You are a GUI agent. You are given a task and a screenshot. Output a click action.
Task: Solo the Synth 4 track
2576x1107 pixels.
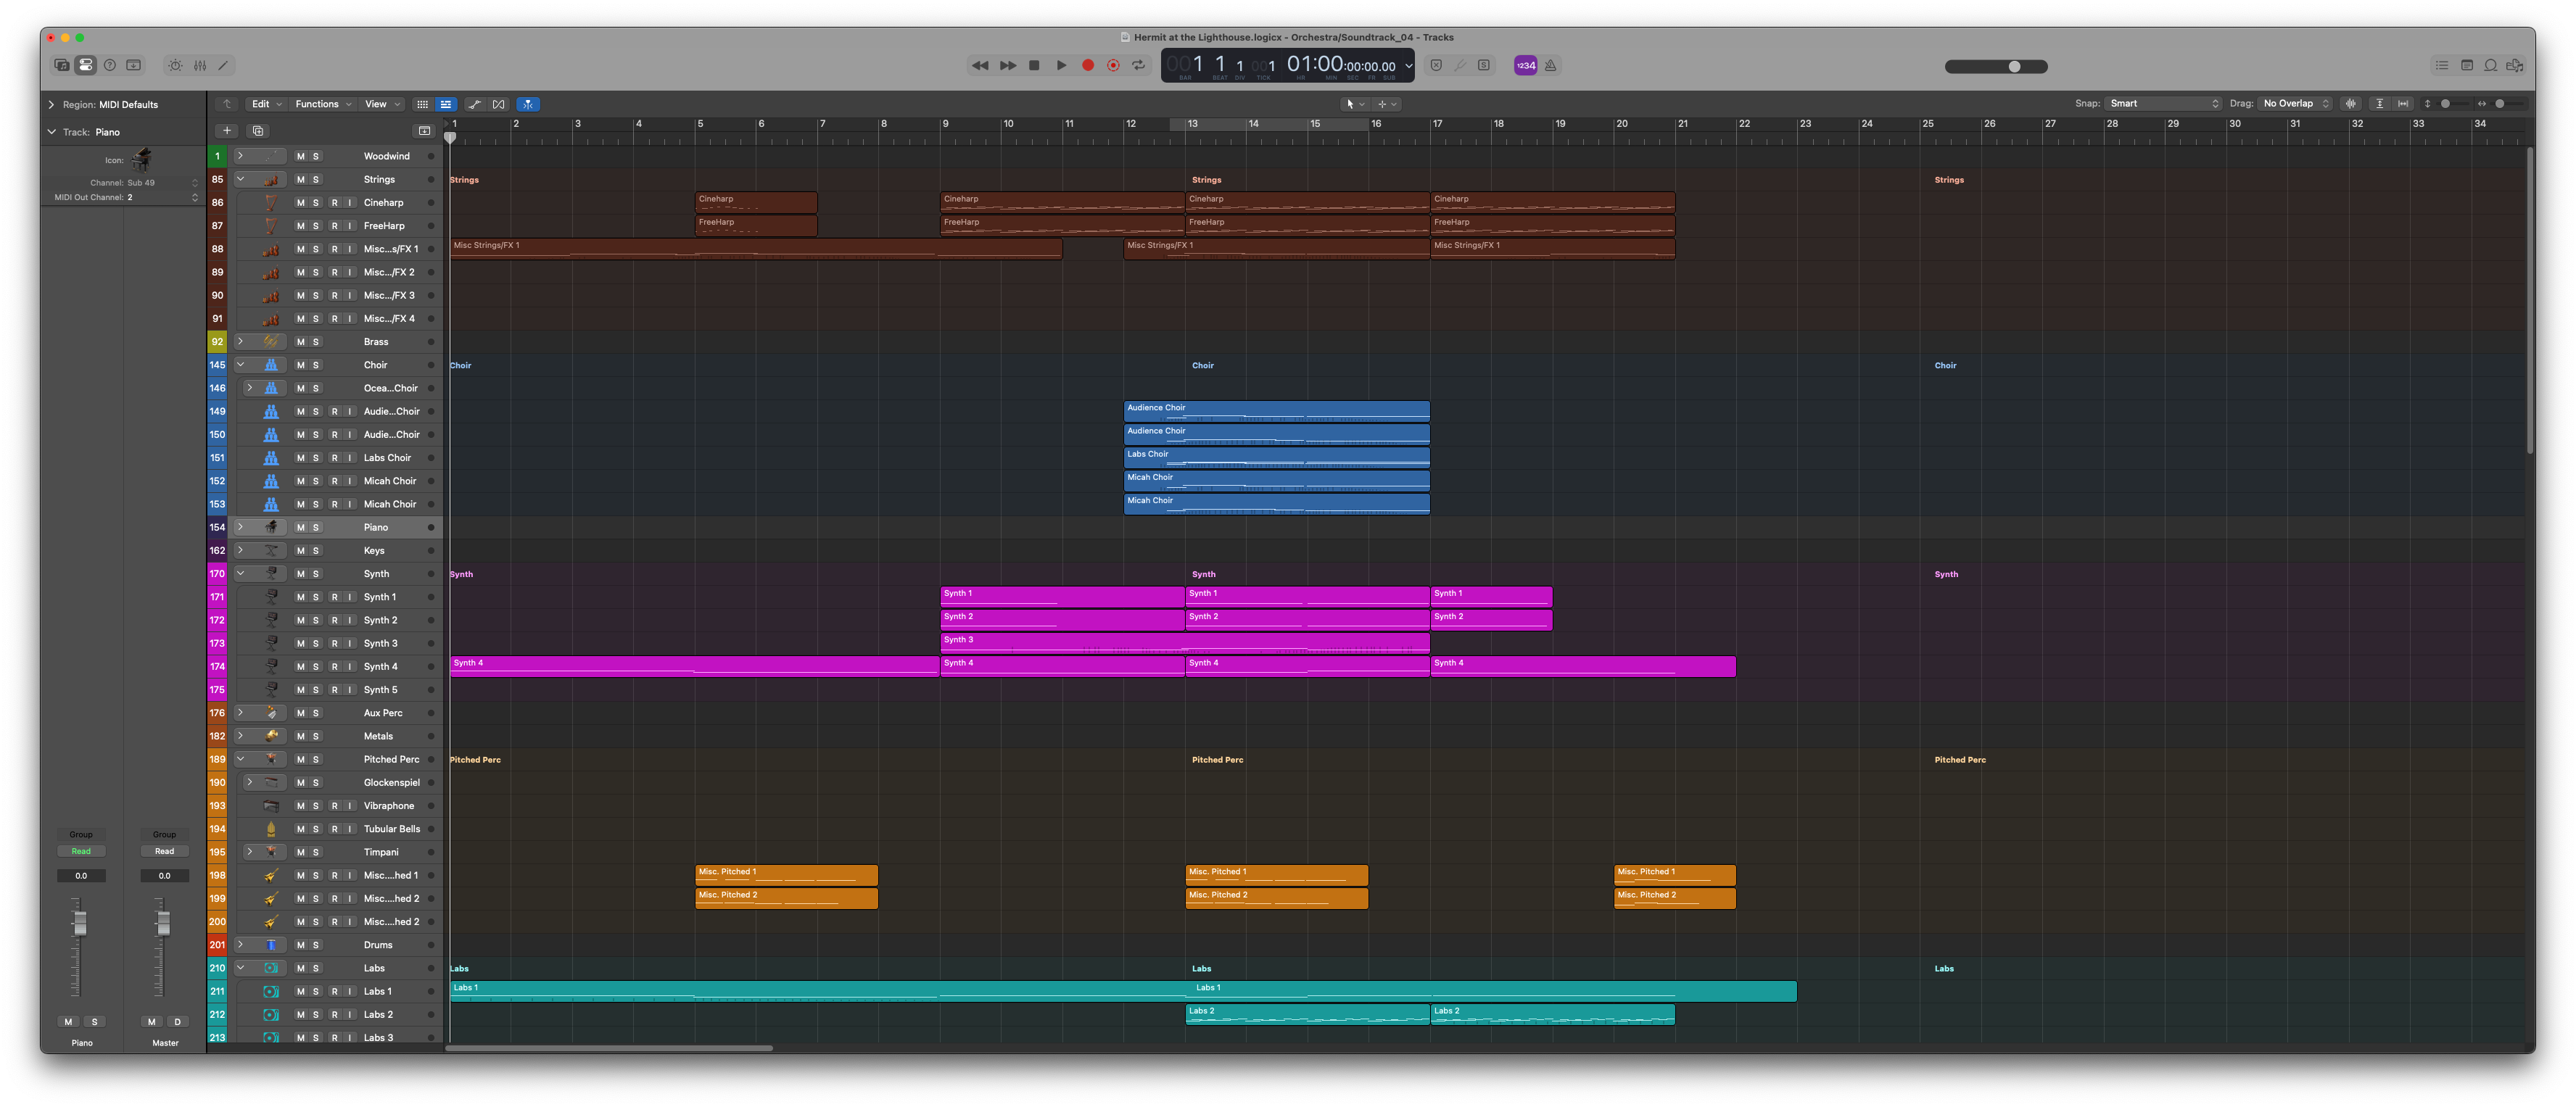click(316, 667)
